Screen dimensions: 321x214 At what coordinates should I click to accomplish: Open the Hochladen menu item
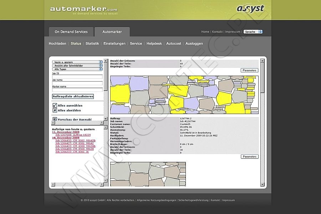pos(57,44)
